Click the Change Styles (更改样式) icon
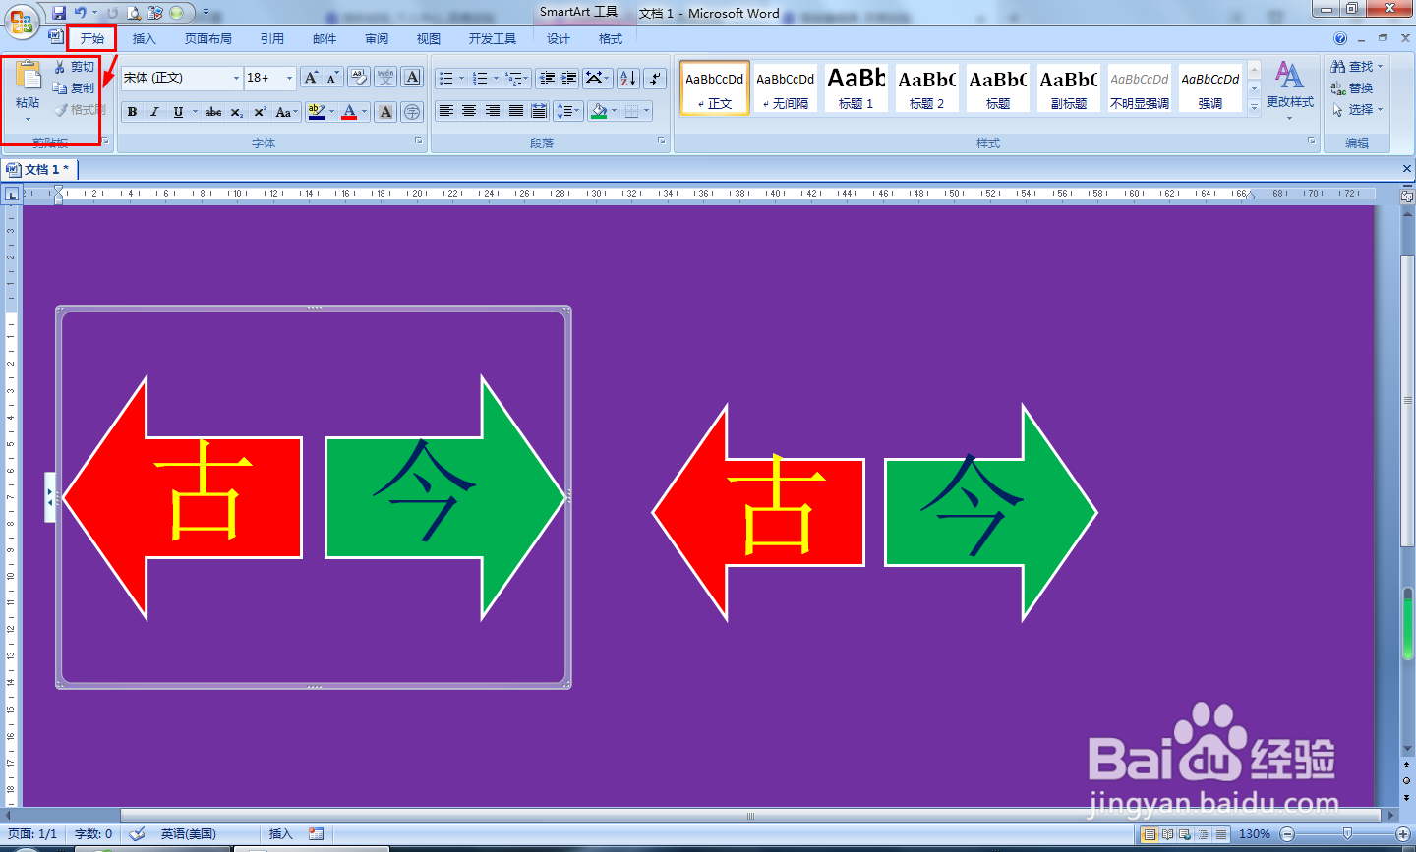The image size is (1416, 852). pyautogui.click(x=1289, y=75)
